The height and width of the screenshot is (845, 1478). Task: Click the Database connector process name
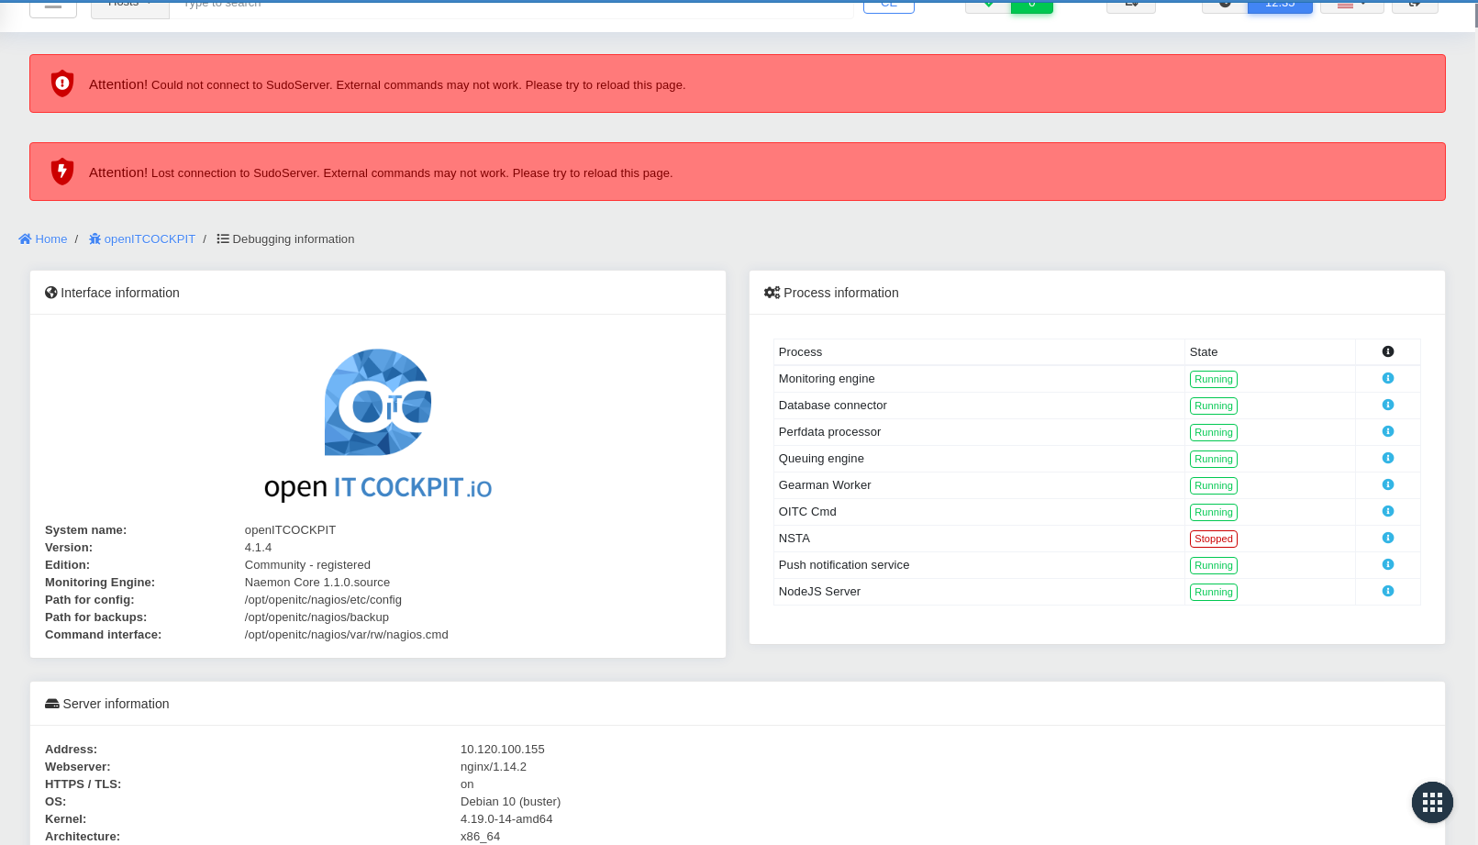pos(833,406)
